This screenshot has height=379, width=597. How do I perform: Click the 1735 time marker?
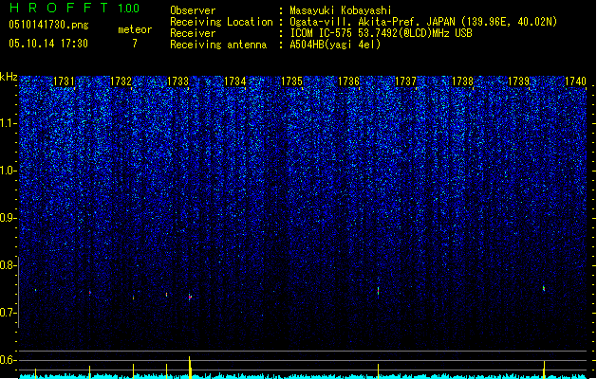click(x=291, y=81)
